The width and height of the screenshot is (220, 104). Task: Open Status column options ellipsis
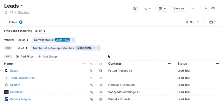tap(218, 64)
